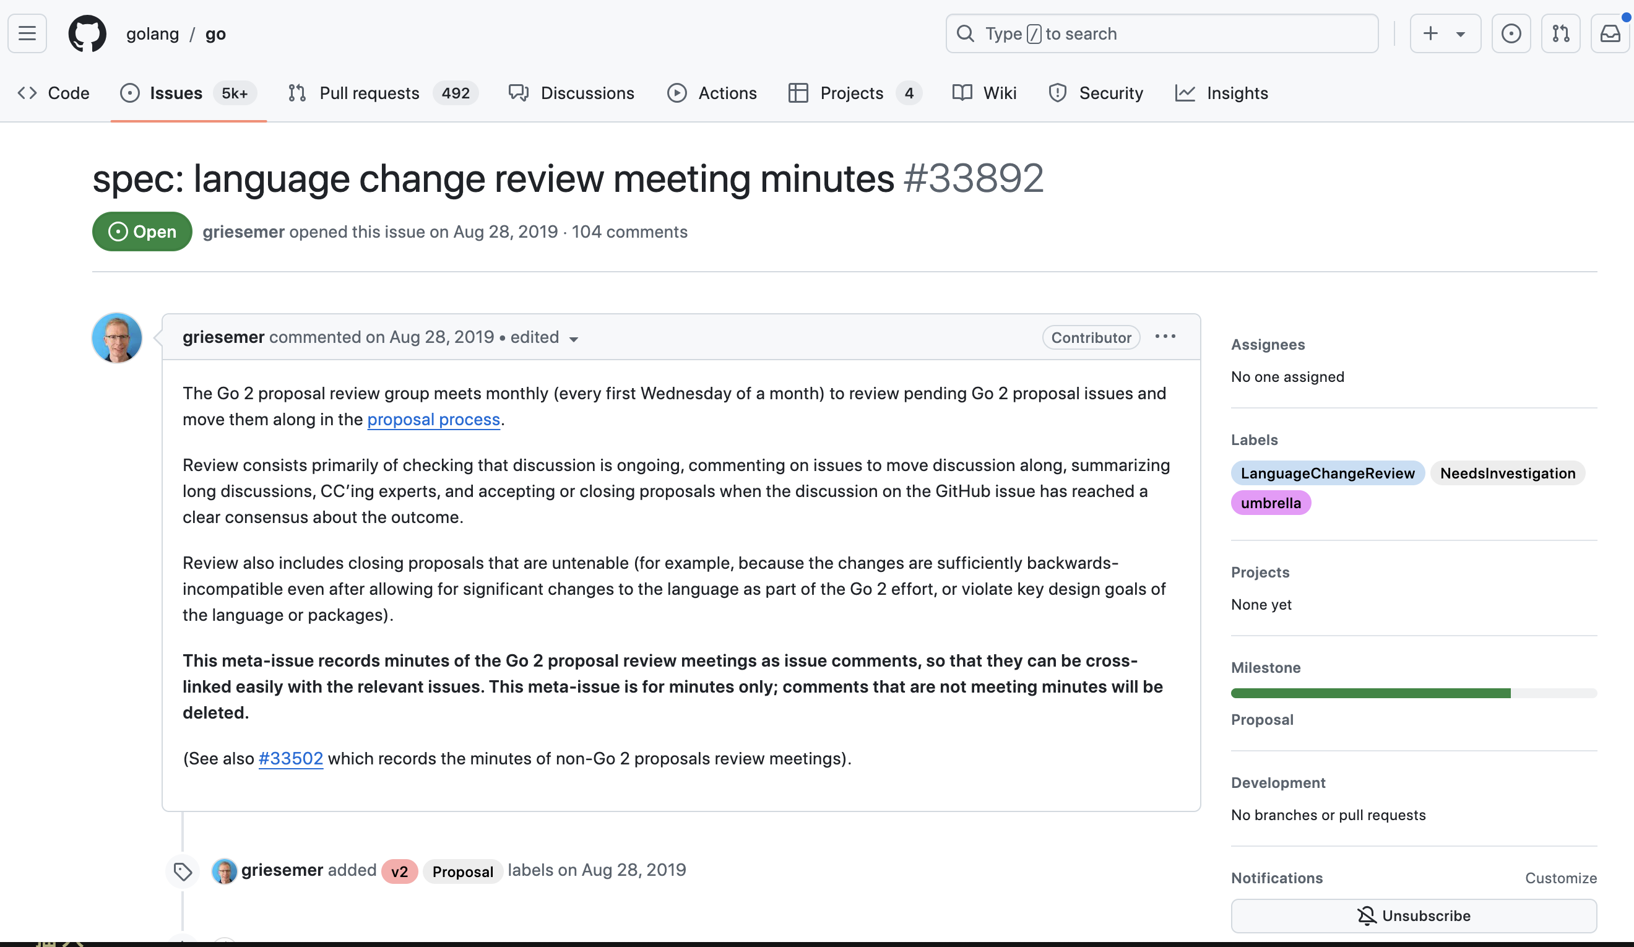This screenshot has height=947, width=1634.
Task: Open the hamburger navigation menu
Action: tap(27, 33)
